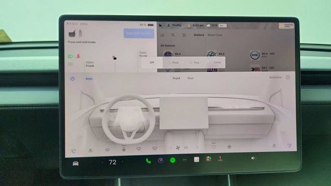
Task: Click the climate Schedule clock icon
Action: 288,77
